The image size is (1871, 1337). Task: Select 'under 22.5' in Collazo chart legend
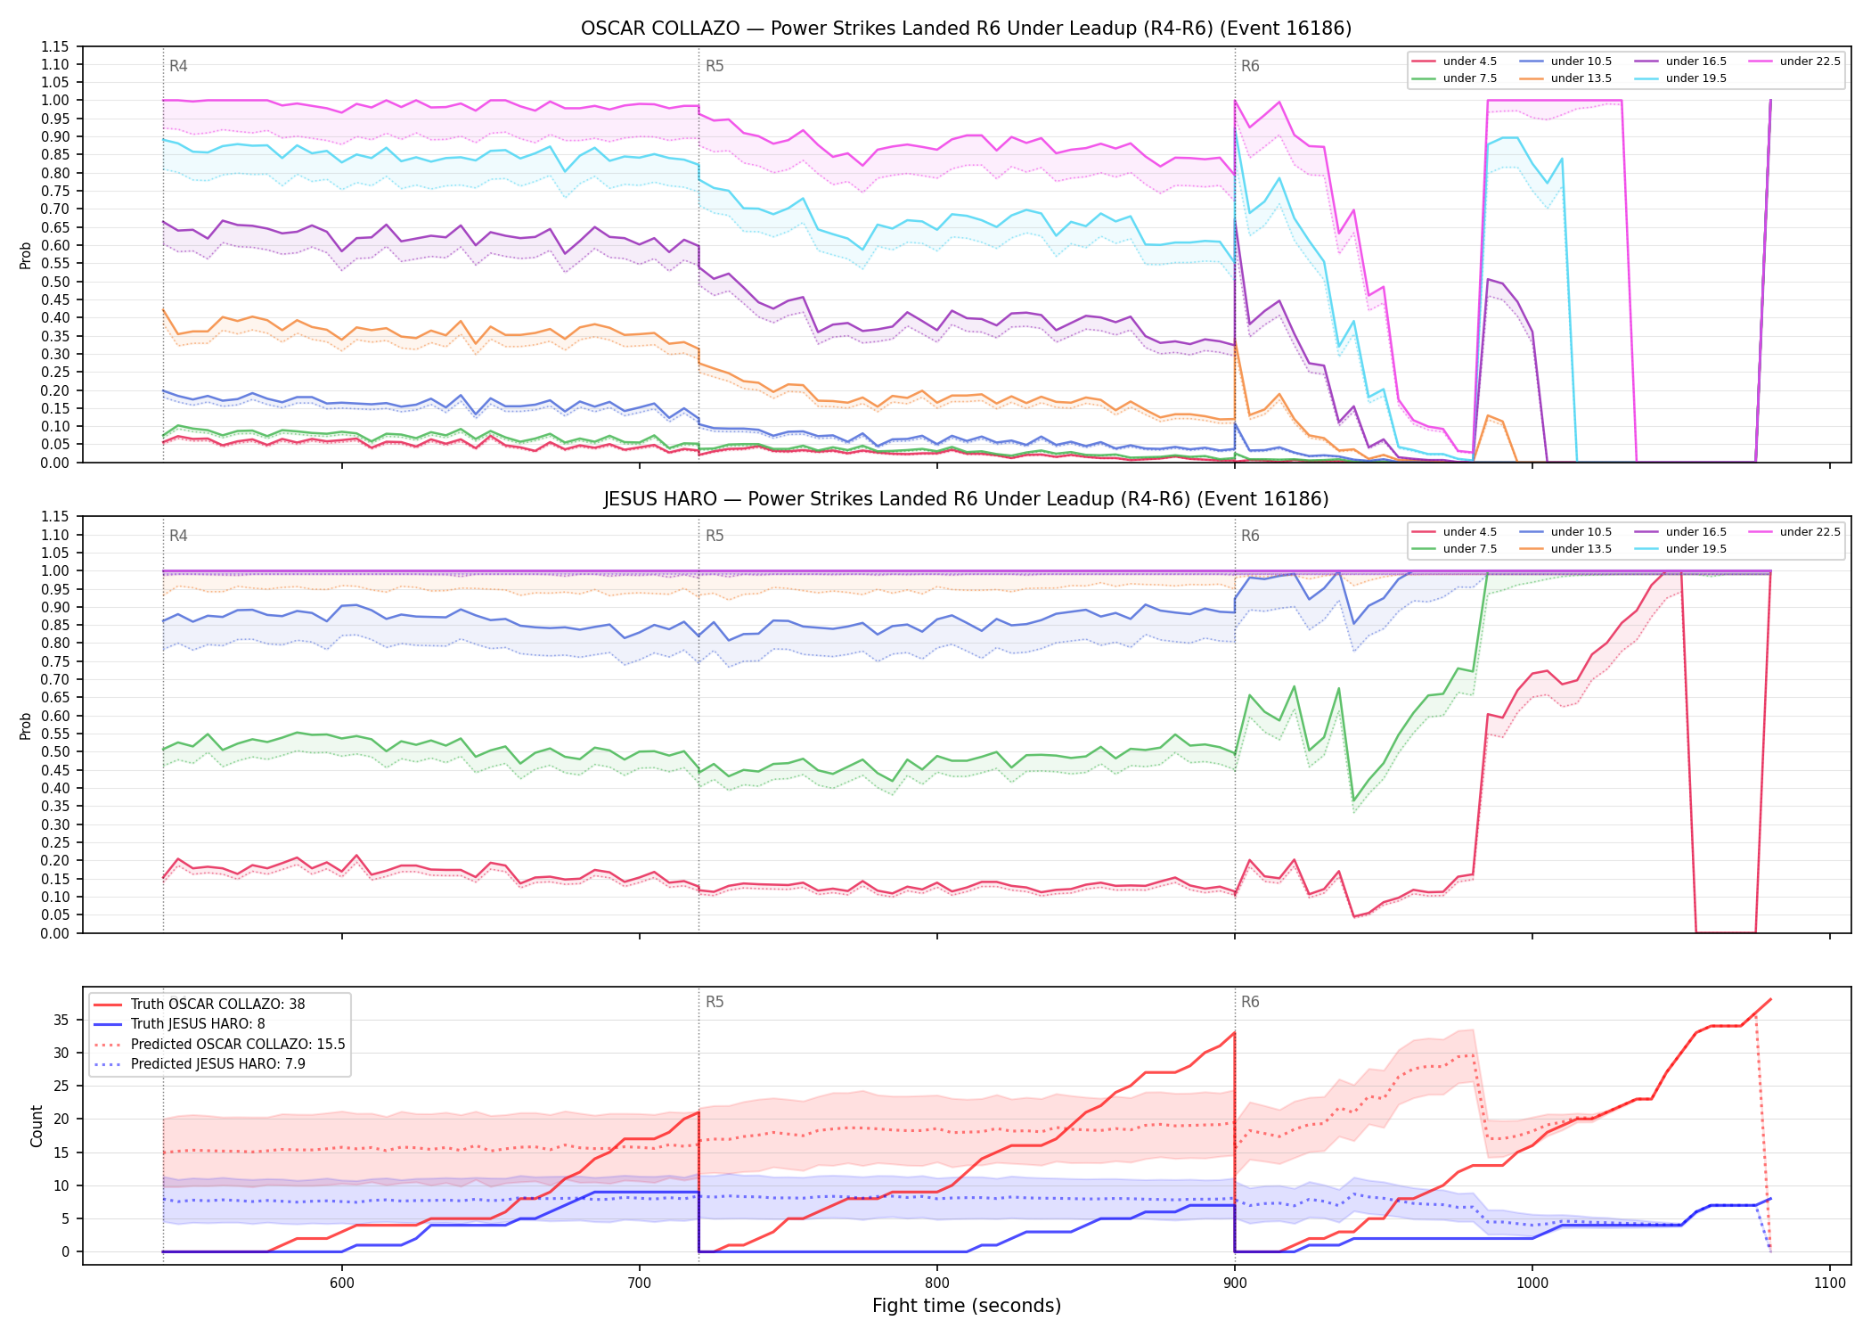[x=1794, y=62]
